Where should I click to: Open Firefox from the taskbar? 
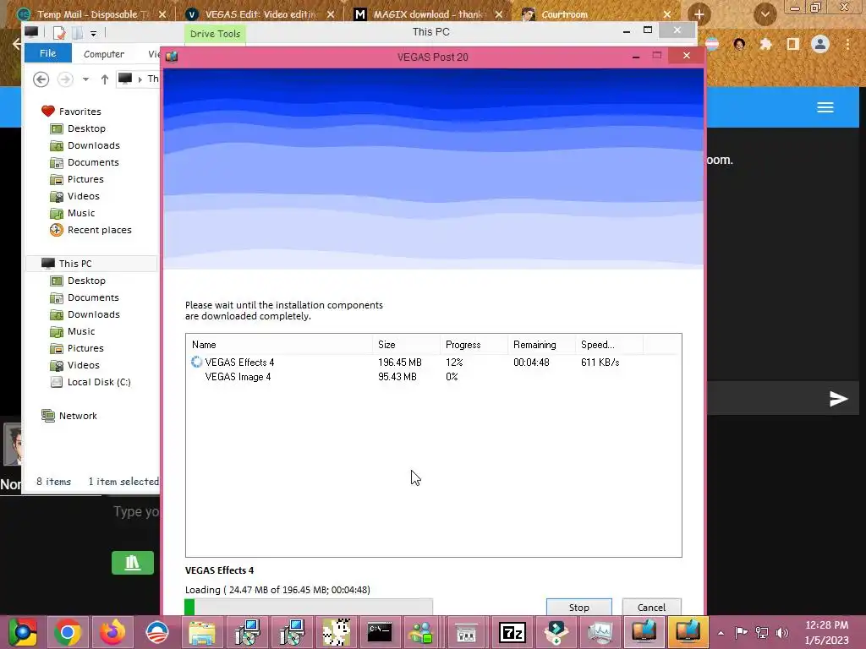click(x=112, y=632)
